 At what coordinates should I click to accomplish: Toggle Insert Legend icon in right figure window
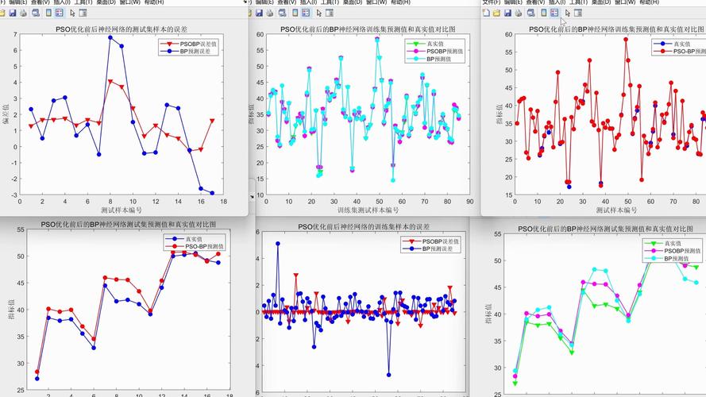pyautogui.click(x=554, y=13)
